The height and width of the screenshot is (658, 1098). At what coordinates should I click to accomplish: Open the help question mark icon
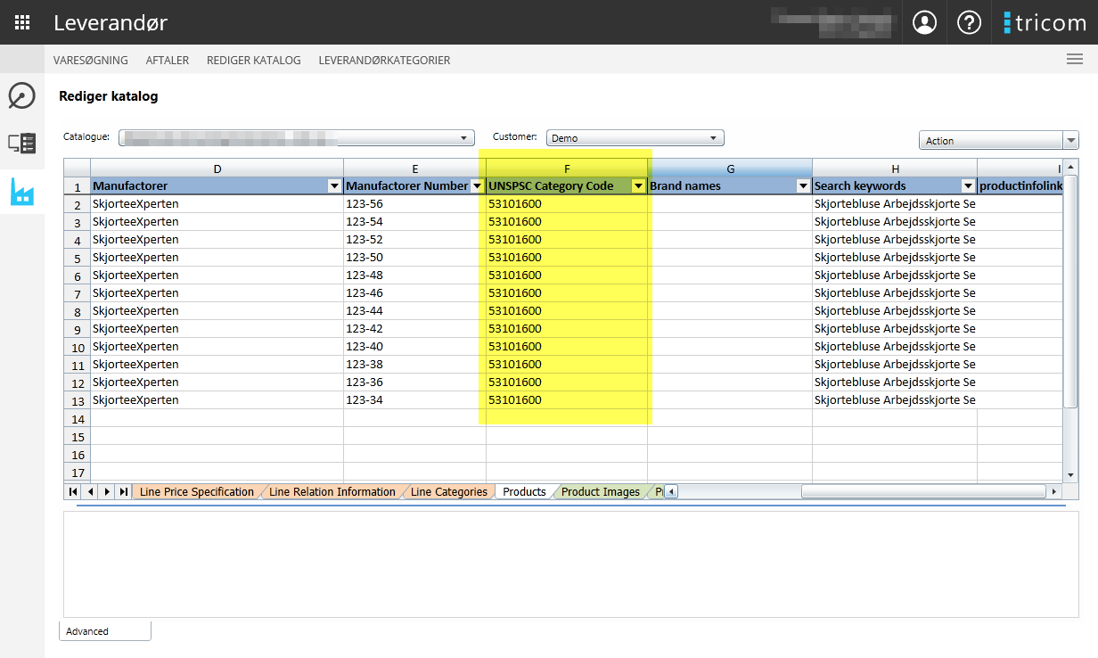point(969,22)
